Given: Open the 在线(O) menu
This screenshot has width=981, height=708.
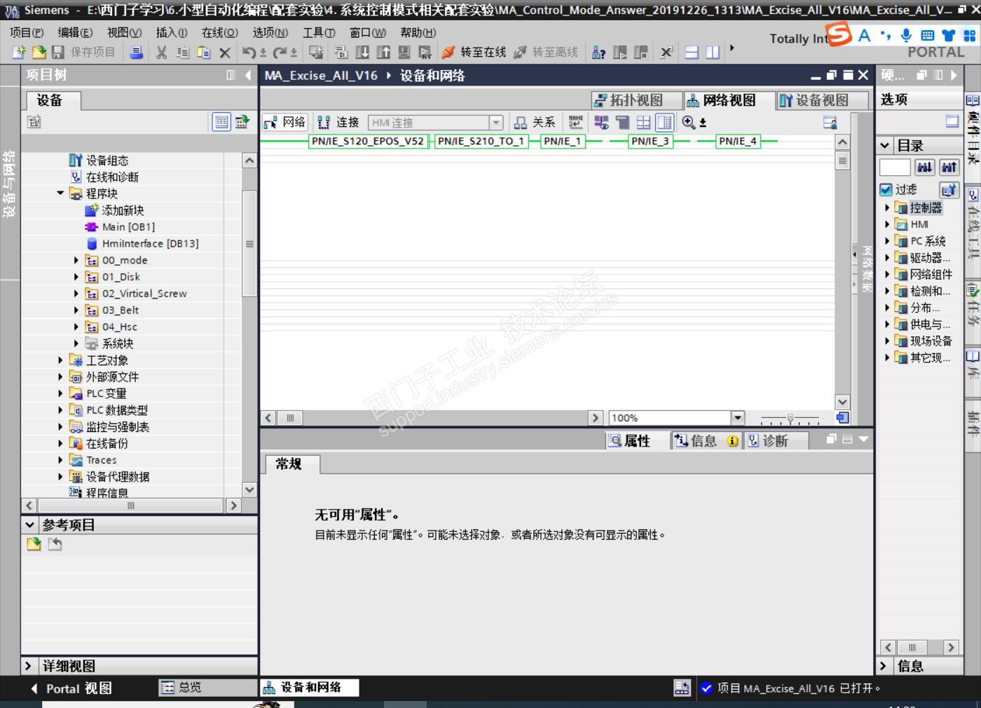Looking at the screenshot, I should (220, 32).
